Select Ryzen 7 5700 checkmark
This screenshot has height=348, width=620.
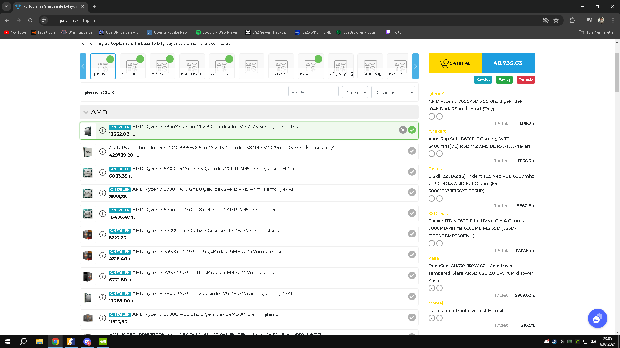tap(412, 275)
